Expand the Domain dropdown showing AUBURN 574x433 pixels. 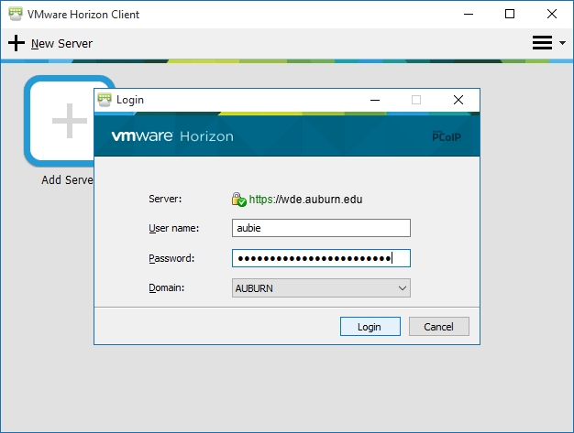tap(321, 288)
